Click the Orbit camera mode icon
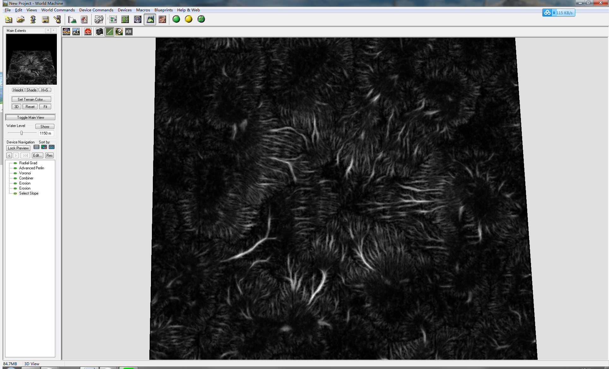609x369 pixels. (x=66, y=32)
